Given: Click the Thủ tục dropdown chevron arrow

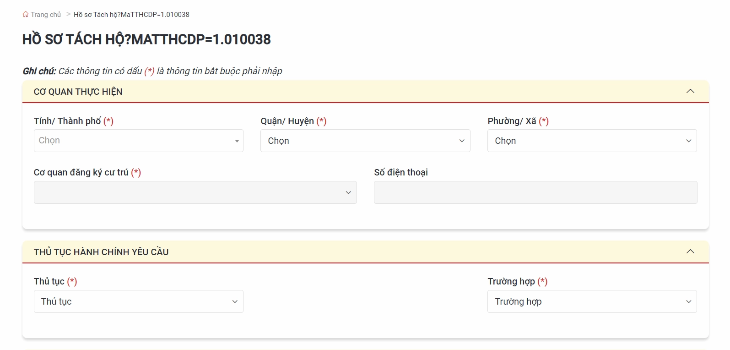Looking at the screenshot, I should (235, 302).
